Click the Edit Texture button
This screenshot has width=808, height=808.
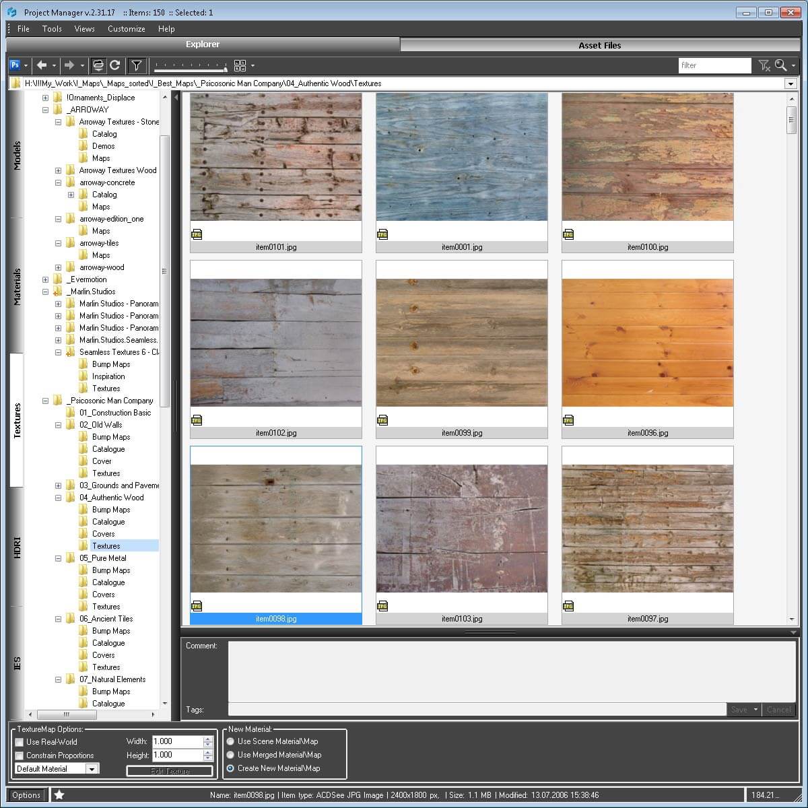click(169, 770)
